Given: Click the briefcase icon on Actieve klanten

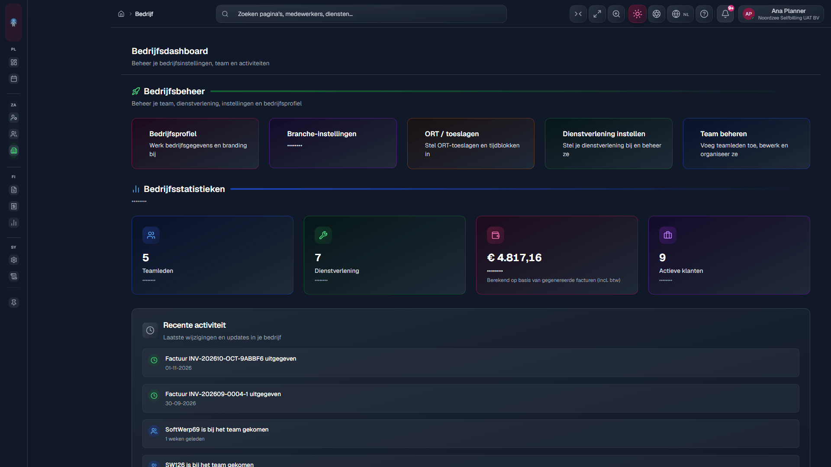Looking at the screenshot, I should (x=668, y=235).
